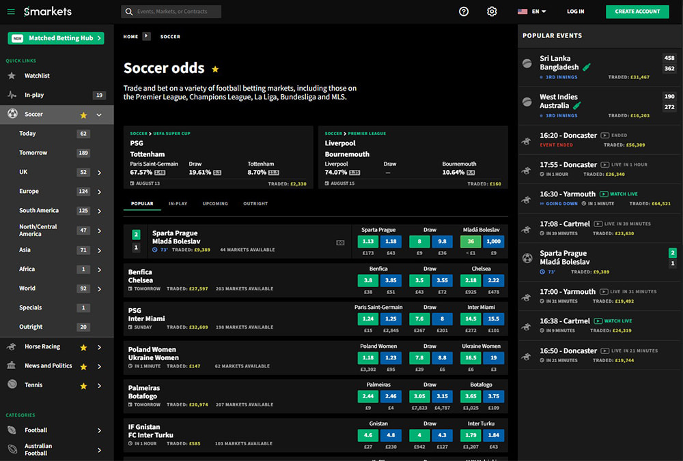Click the News and Politics building icon
The width and height of the screenshot is (683, 461).
click(x=12, y=366)
